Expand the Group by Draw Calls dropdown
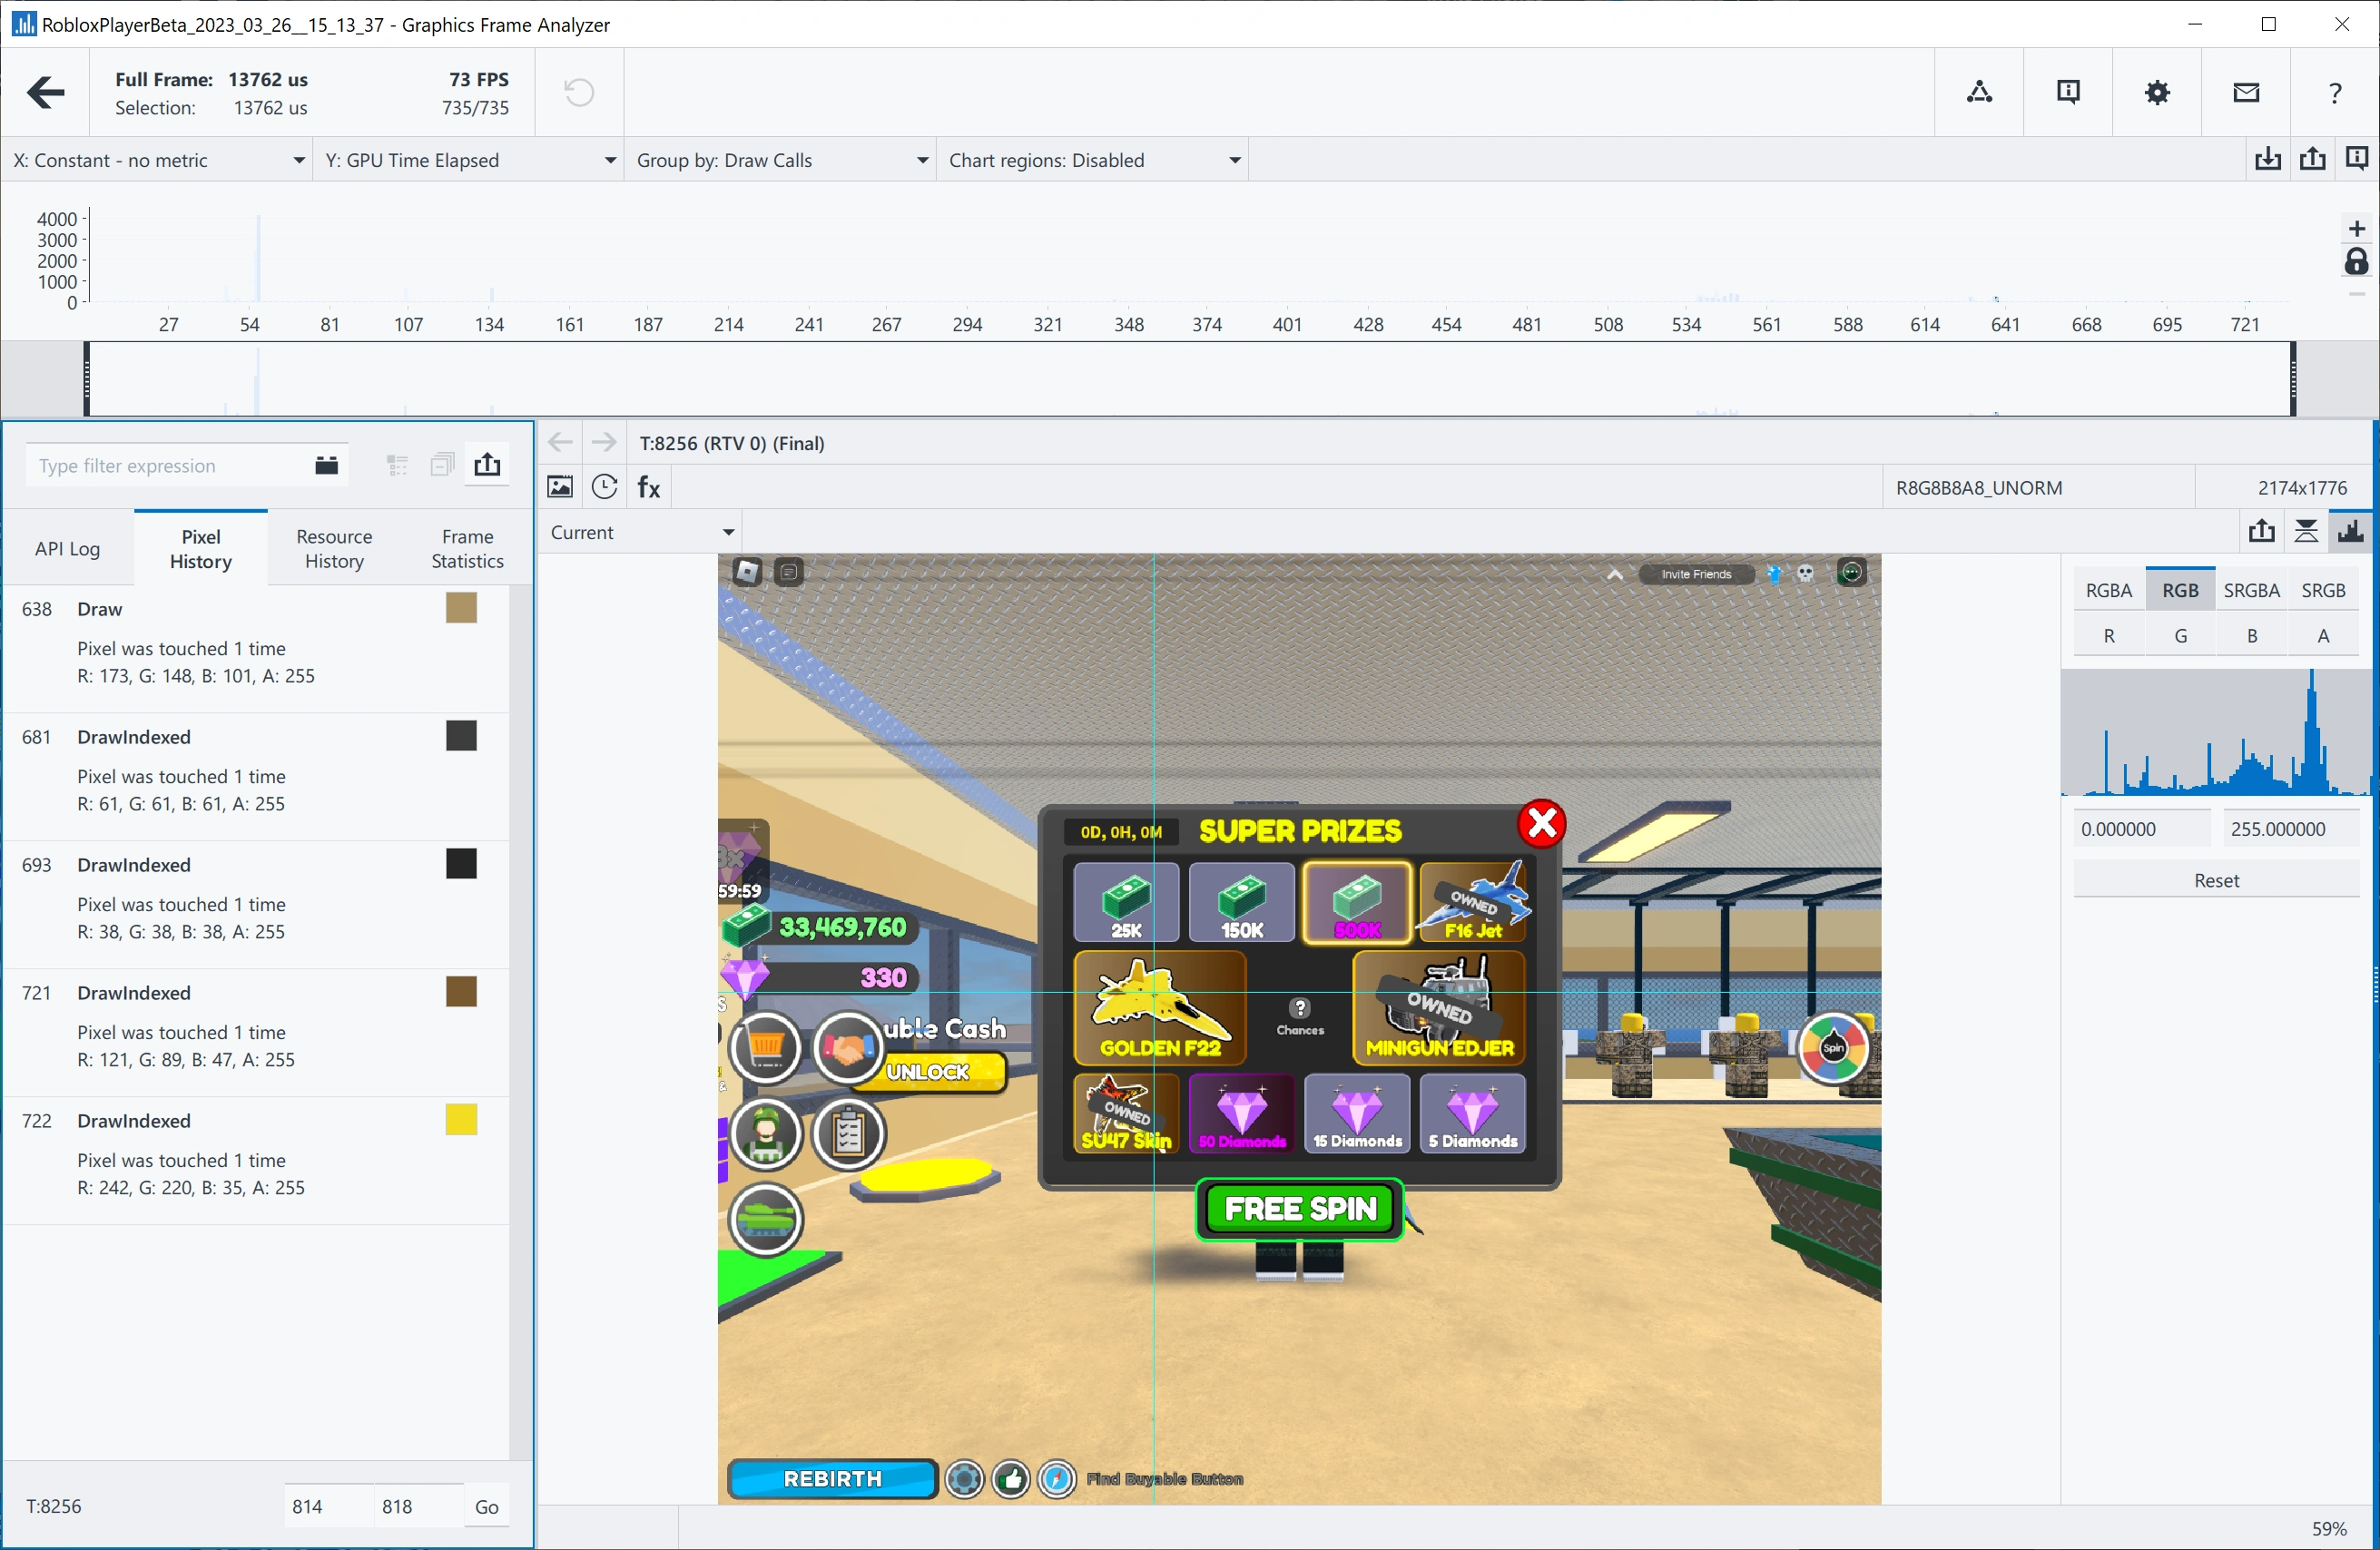This screenshot has height=1550, width=2380. pos(780,160)
